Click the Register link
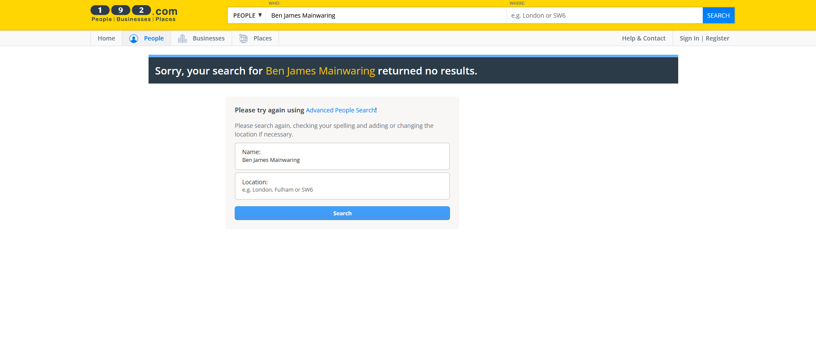The image size is (816, 363). (x=717, y=38)
